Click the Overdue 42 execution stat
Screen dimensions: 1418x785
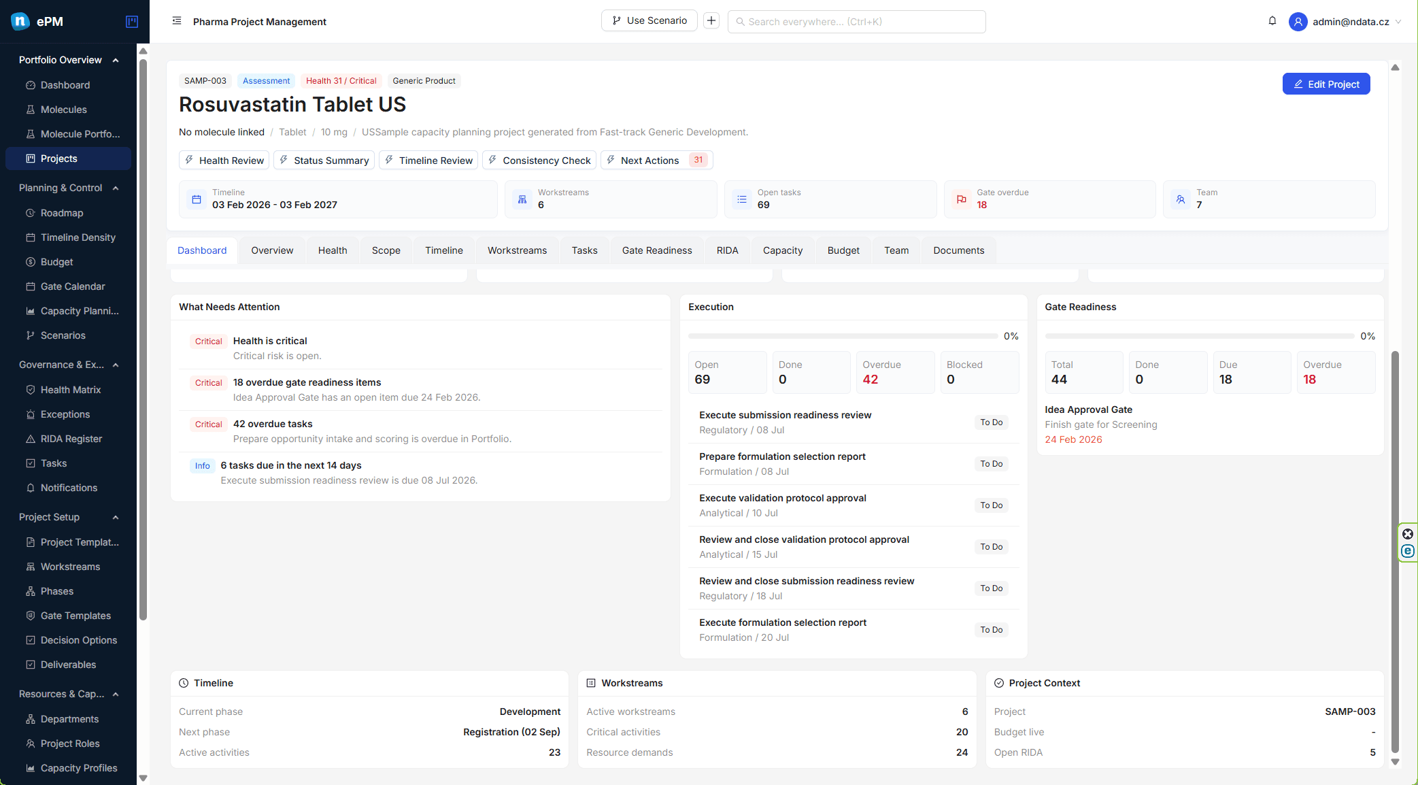(x=896, y=372)
